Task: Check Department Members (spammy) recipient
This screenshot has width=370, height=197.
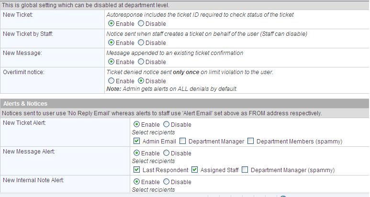Action: 251,141
